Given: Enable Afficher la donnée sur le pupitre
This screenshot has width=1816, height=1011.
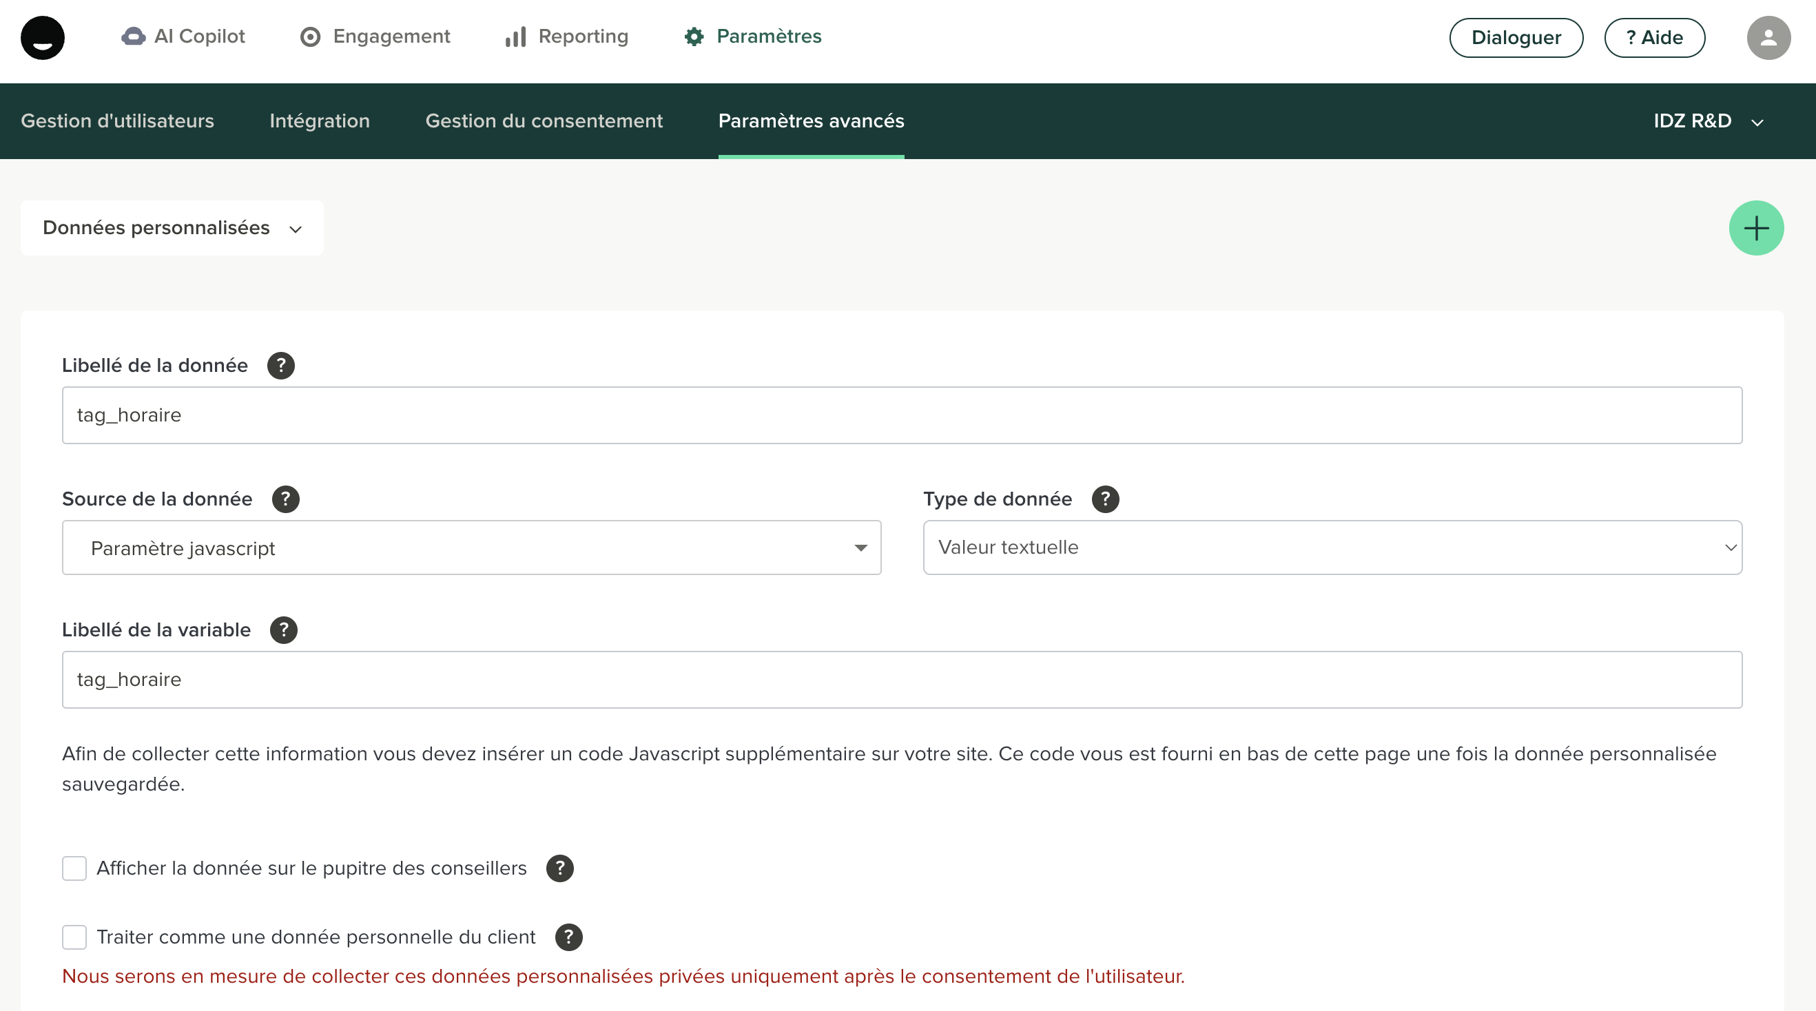Looking at the screenshot, I should tap(74, 868).
